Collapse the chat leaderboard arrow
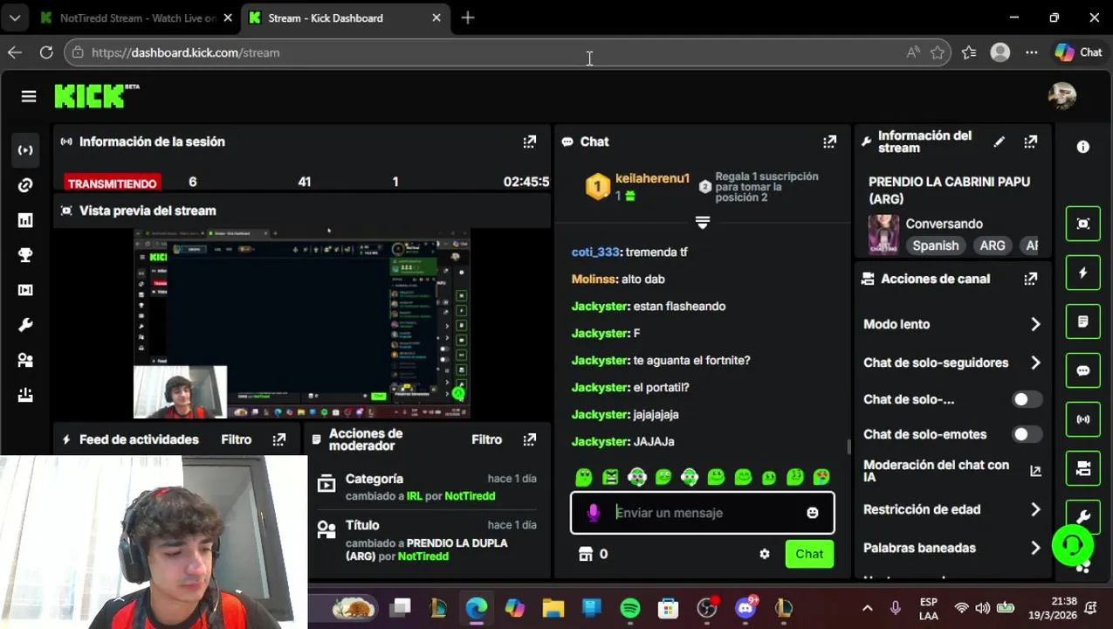Screen dimensions: 1113x629 click(702, 223)
